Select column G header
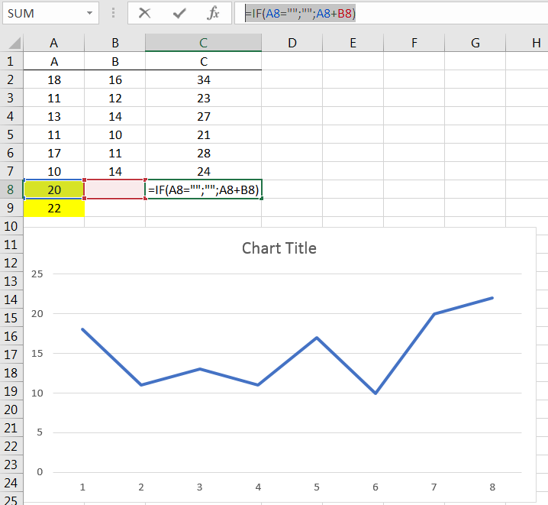Viewport: 548px width, 505px height. (475, 43)
